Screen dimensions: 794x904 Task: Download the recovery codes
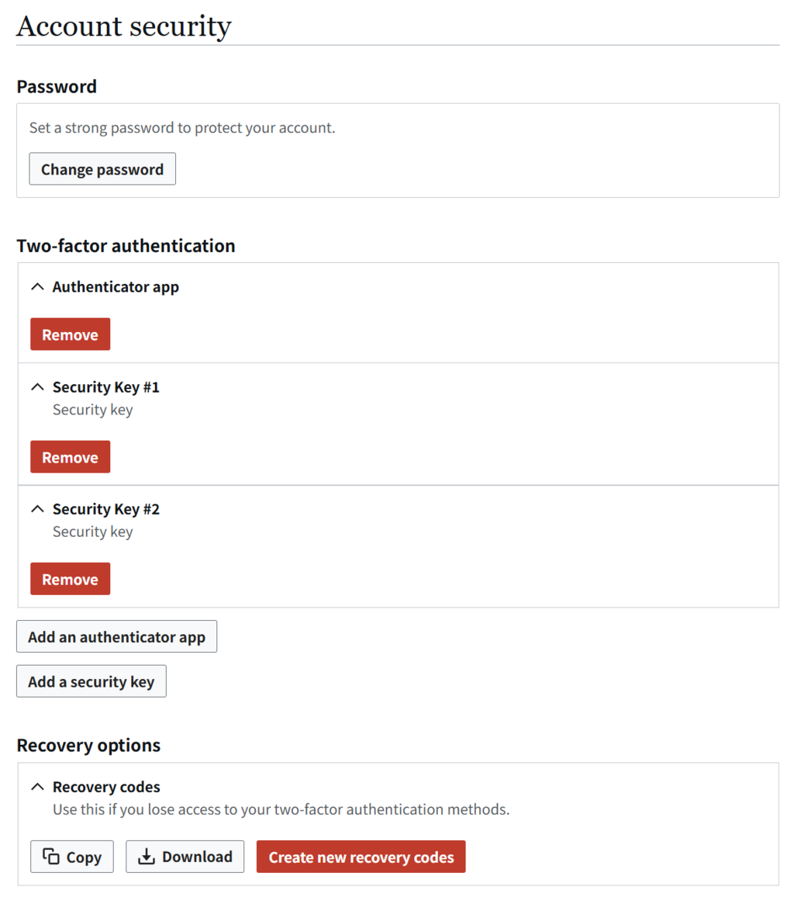coord(185,857)
